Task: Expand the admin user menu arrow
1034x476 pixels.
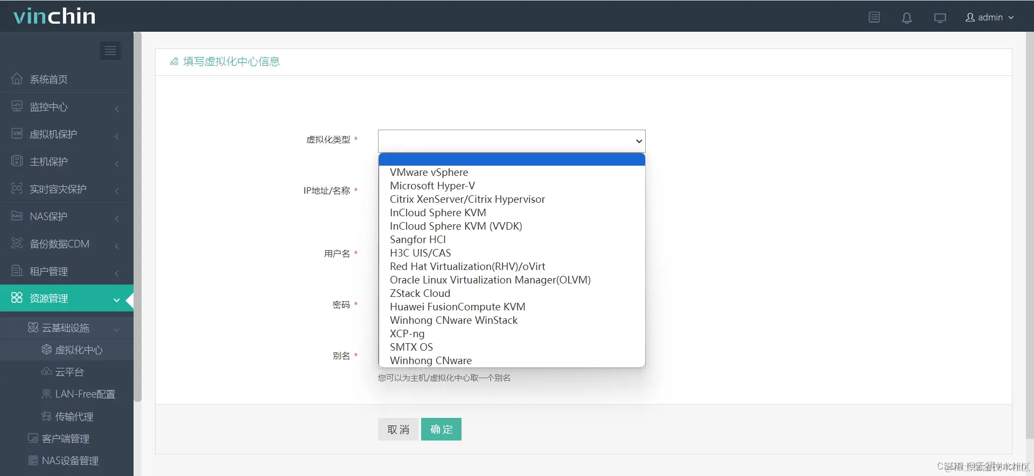Action: point(1011,18)
